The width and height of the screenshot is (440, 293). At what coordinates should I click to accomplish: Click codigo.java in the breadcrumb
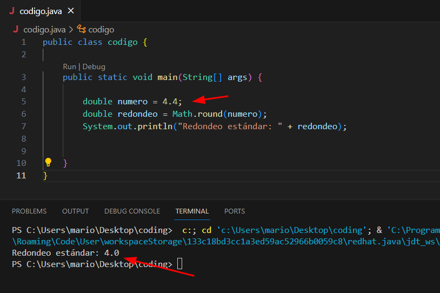(x=44, y=30)
